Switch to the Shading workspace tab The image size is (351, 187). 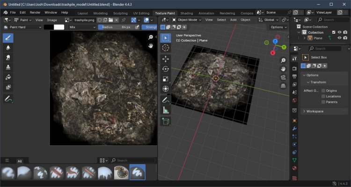click(186, 13)
